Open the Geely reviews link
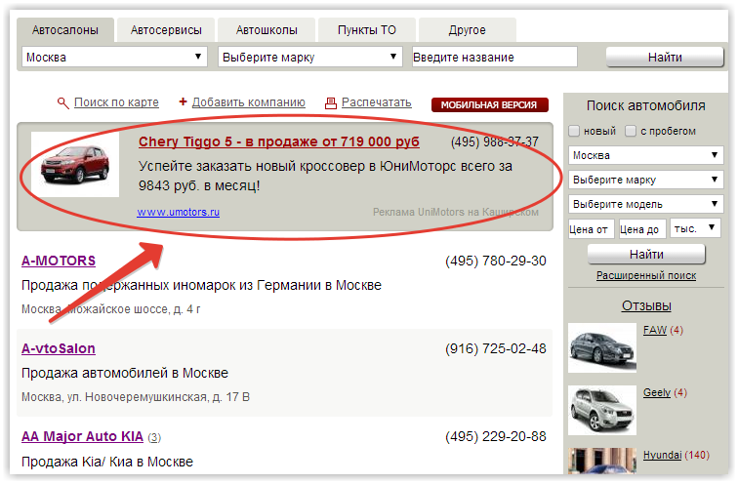738x484 pixels. [x=657, y=392]
